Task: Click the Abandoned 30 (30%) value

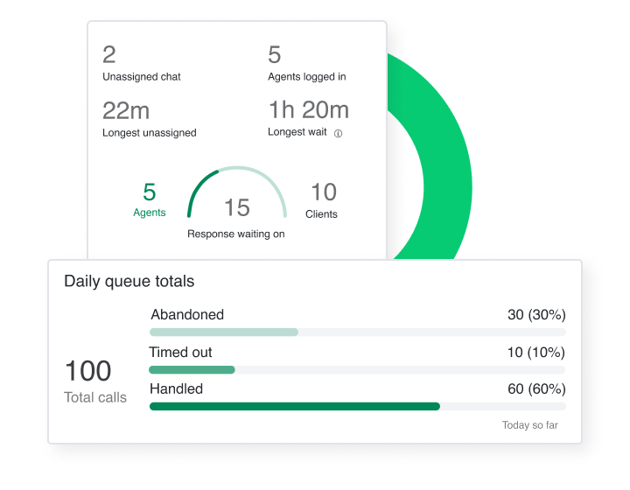Action: click(x=536, y=315)
